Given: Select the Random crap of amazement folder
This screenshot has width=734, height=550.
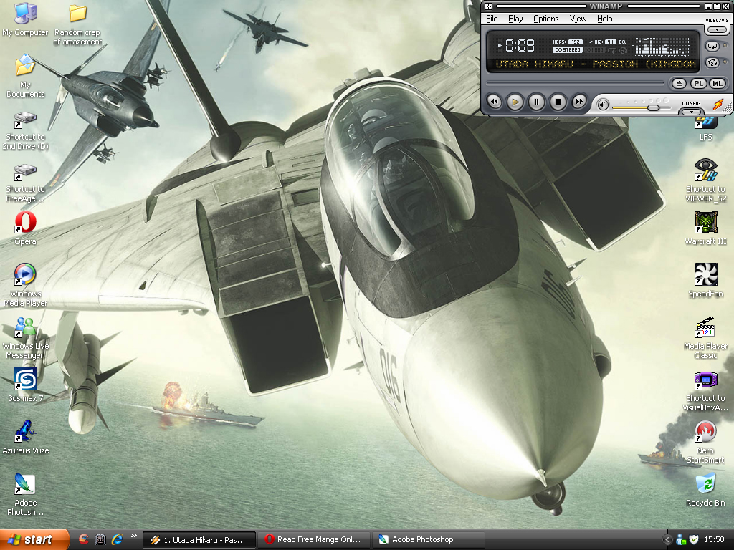Looking at the screenshot, I should coord(77,24).
